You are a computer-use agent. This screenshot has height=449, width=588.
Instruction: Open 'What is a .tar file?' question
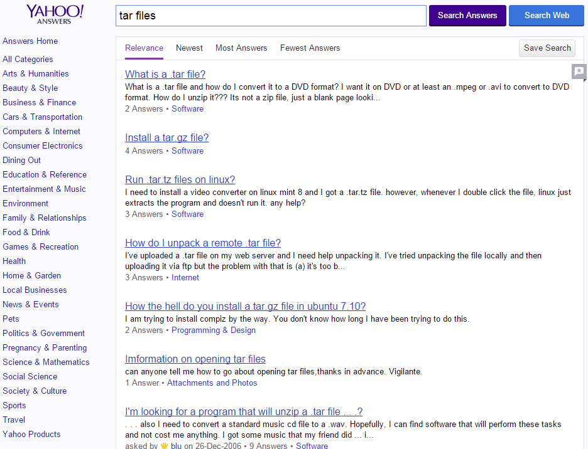click(x=165, y=74)
